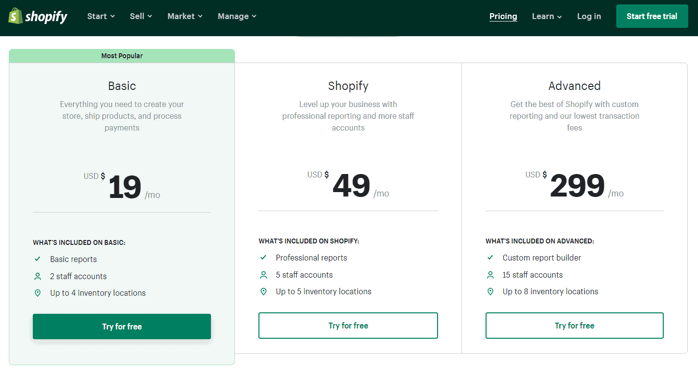The image size is (698, 371).
Task: Click Up to 8 inventory locations text
Action: click(x=550, y=291)
